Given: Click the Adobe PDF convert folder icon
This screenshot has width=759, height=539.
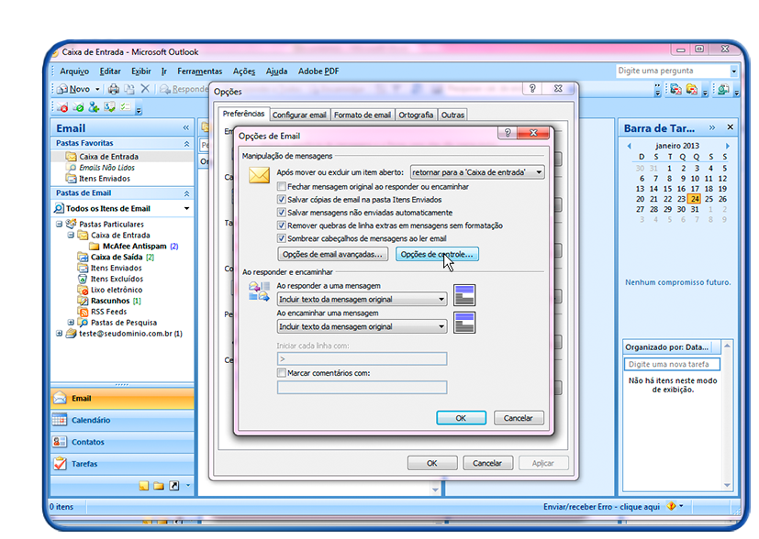Looking at the screenshot, I should click(692, 89).
